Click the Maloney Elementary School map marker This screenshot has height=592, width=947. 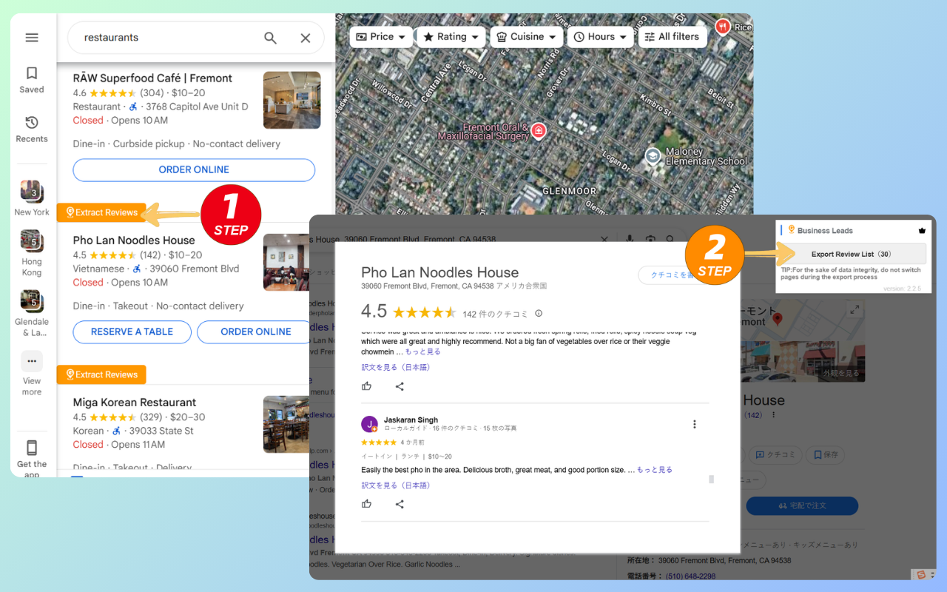[x=652, y=155]
